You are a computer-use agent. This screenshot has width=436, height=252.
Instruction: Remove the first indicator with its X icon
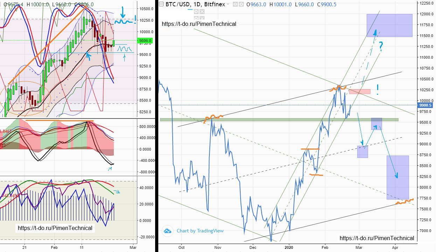point(202,12)
